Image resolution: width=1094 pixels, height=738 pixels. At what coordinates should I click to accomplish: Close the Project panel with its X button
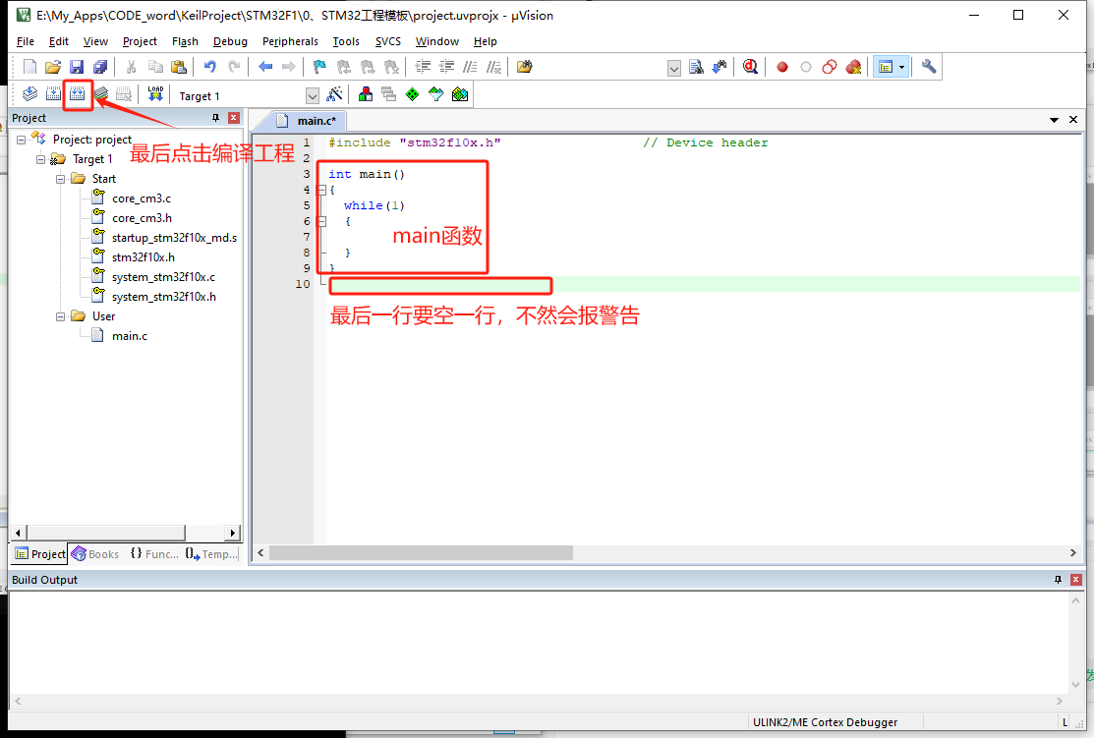click(x=234, y=118)
